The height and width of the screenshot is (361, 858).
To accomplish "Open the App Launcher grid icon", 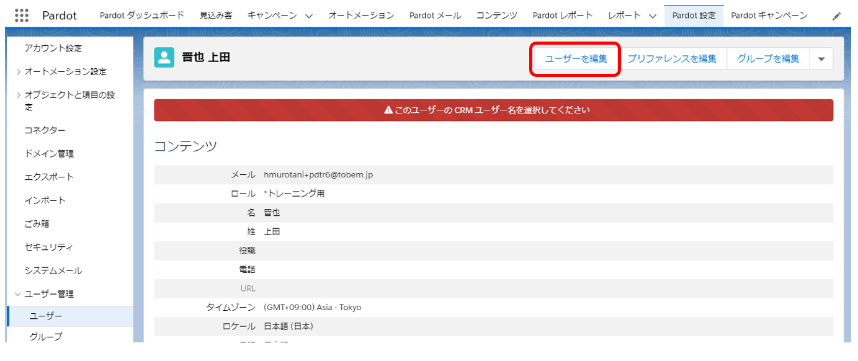I will (x=22, y=16).
